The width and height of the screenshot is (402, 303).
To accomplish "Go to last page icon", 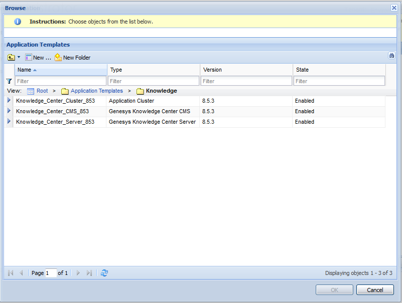I will [x=89, y=273].
